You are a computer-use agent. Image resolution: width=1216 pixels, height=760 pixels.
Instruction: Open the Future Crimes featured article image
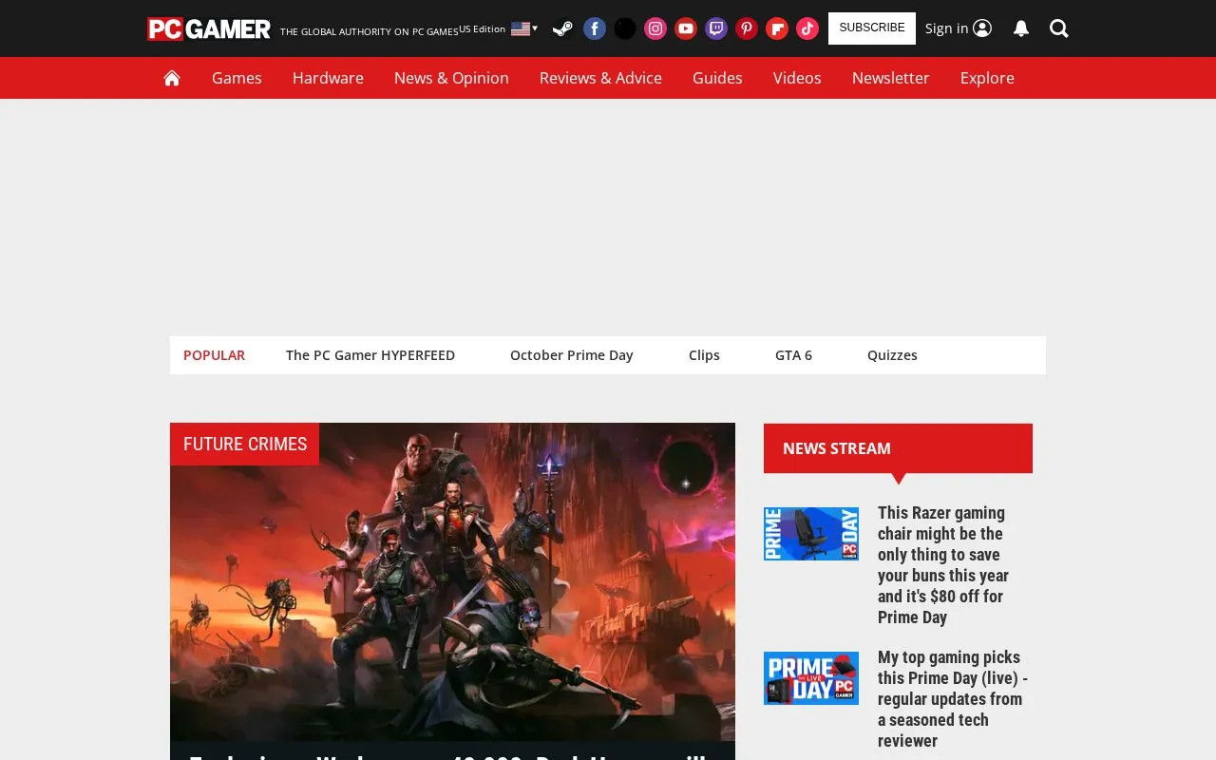tap(452, 581)
